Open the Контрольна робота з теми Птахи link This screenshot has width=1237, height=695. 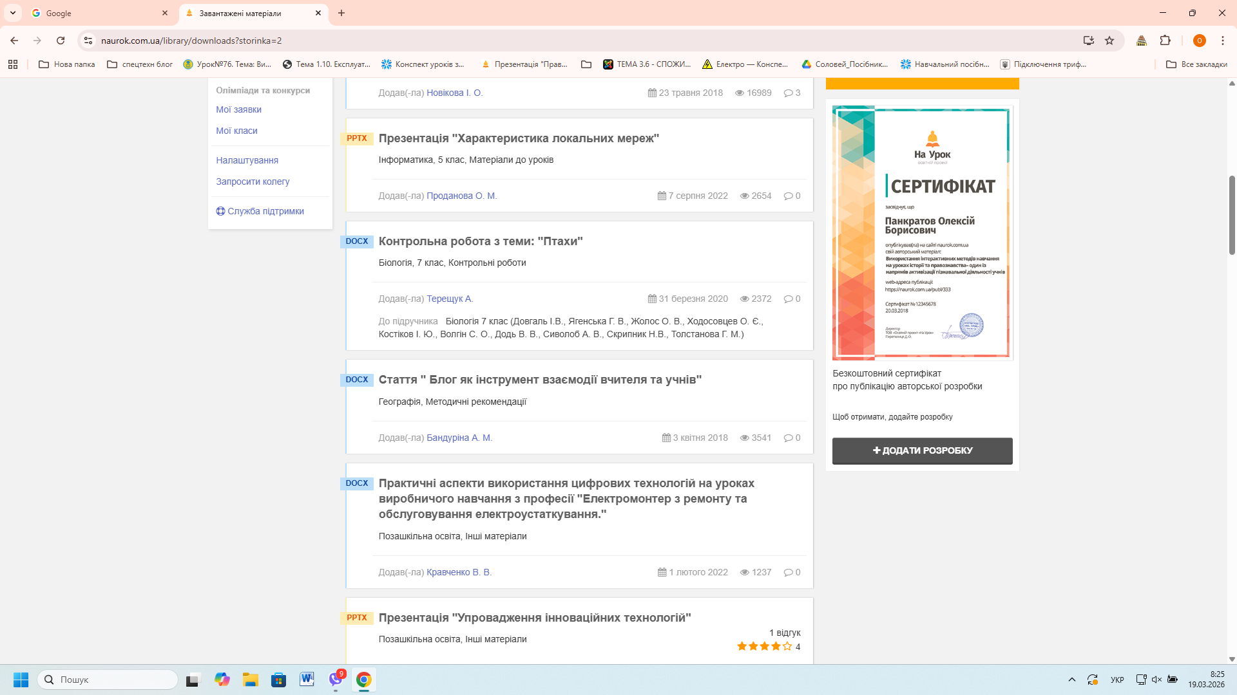click(480, 241)
